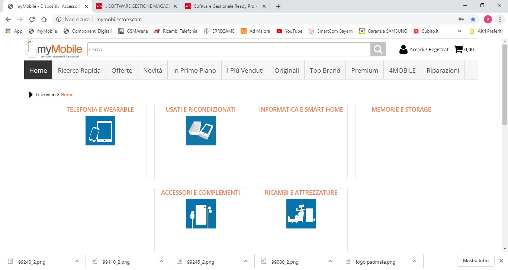
Task: Open the SmartCom Bayern bookmark
Action: tap(331, 31)
